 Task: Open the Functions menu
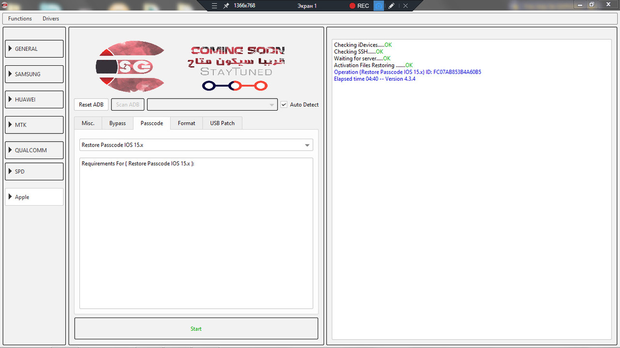pos(20,18)
